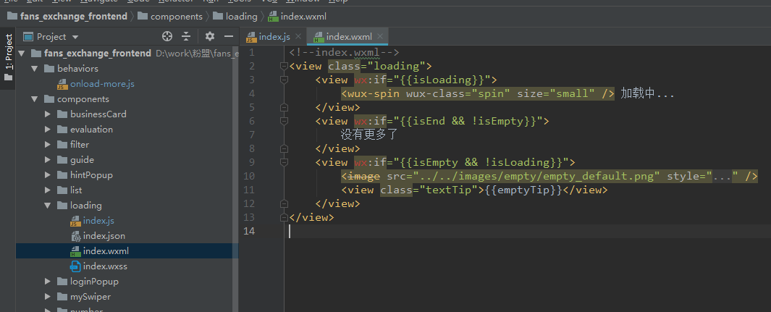
Task: Click {{emptyTip}} in line 11
Action: [x=523, y=190]
